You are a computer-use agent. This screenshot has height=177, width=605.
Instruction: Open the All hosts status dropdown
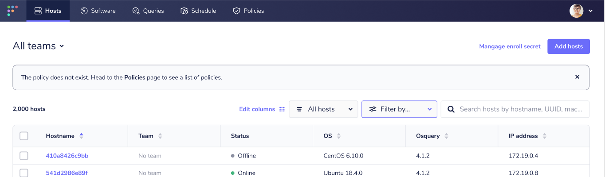coord(323,109)
